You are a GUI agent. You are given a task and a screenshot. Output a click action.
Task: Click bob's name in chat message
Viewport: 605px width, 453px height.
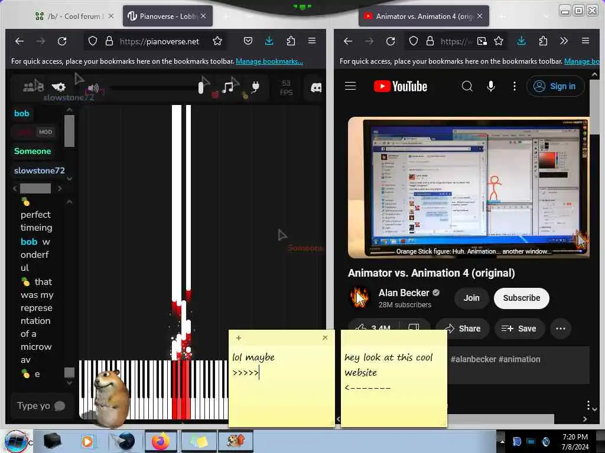29,241
